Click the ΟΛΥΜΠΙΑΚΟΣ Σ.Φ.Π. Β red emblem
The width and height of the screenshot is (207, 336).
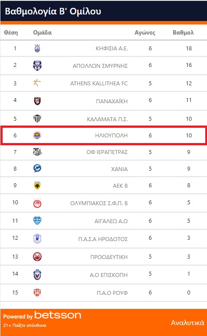[x=37, y=203]
